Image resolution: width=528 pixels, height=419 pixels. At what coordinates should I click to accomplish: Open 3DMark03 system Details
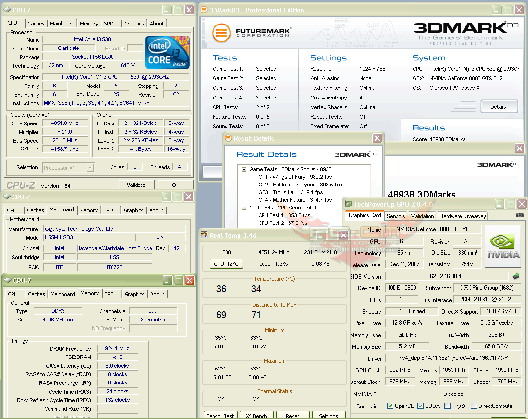[x=500, y=107]
